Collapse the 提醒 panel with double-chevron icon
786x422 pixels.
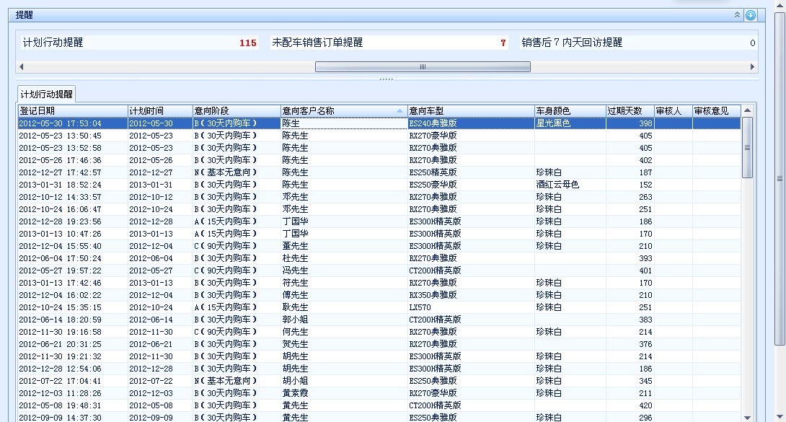[x=737, y=15]
